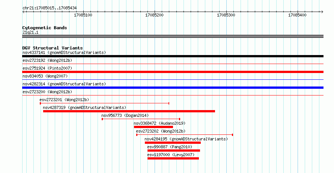Open nsv3368472 (Audano2019) label
Screen dimensions: 334x173
point(159,123)
